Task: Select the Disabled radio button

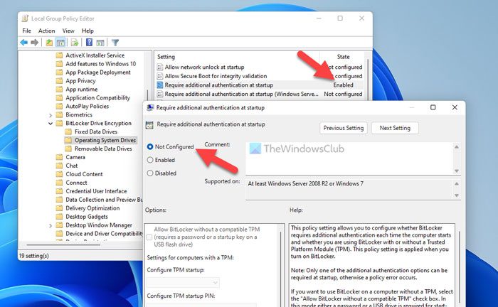Action: [150, 173]
